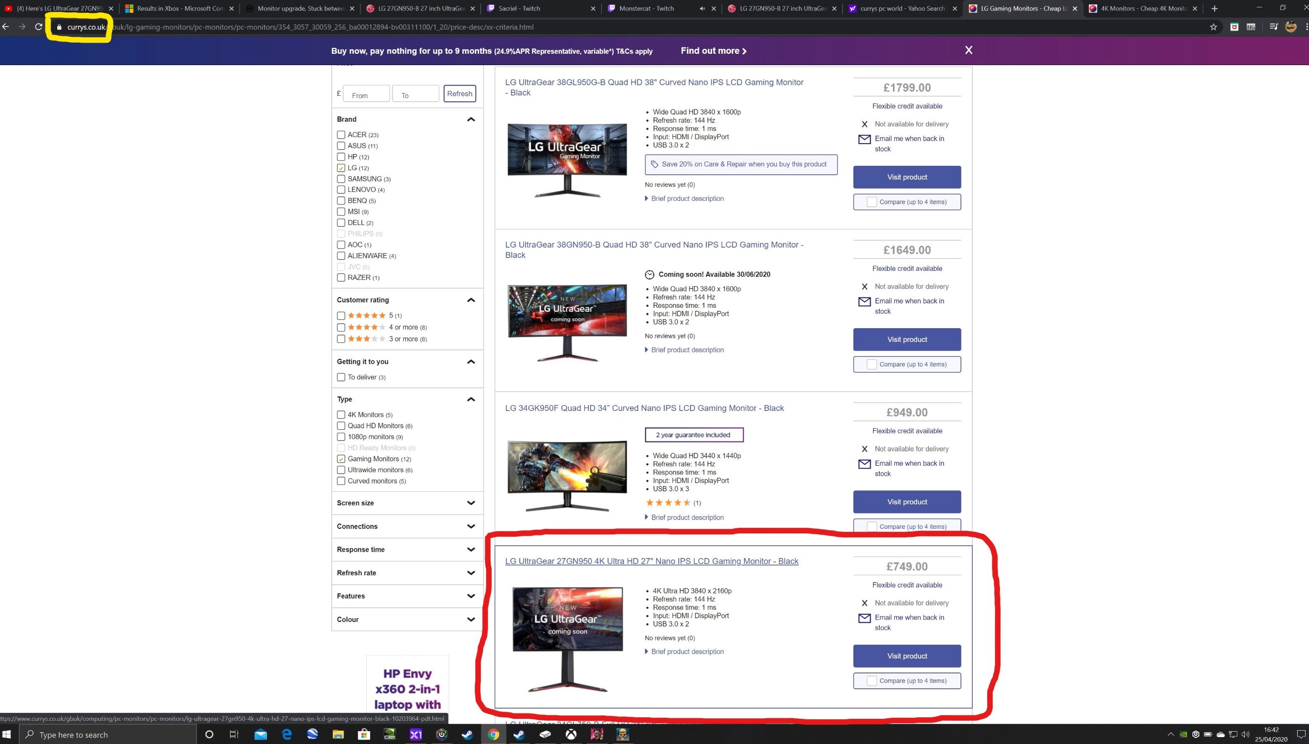Open NVIDIA GeForce app in taskbar
This screenshot has height=744, width=1309.
tap(389, 734)
